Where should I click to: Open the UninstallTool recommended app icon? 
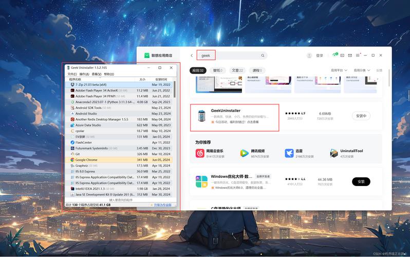point(334,153)
